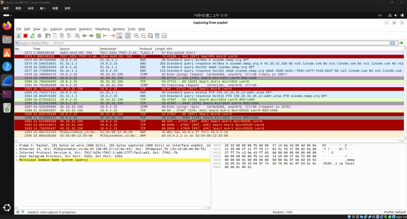The width and height of the screenshot is (407, 219).
Task: Open the Wireless menu
Action: [118, 29]
